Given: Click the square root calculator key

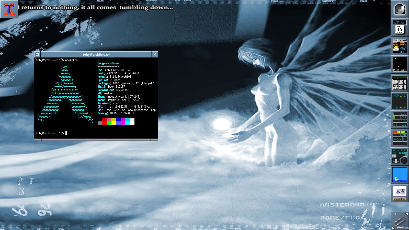Looking at the screenshot, I should [x=394, y=81].
